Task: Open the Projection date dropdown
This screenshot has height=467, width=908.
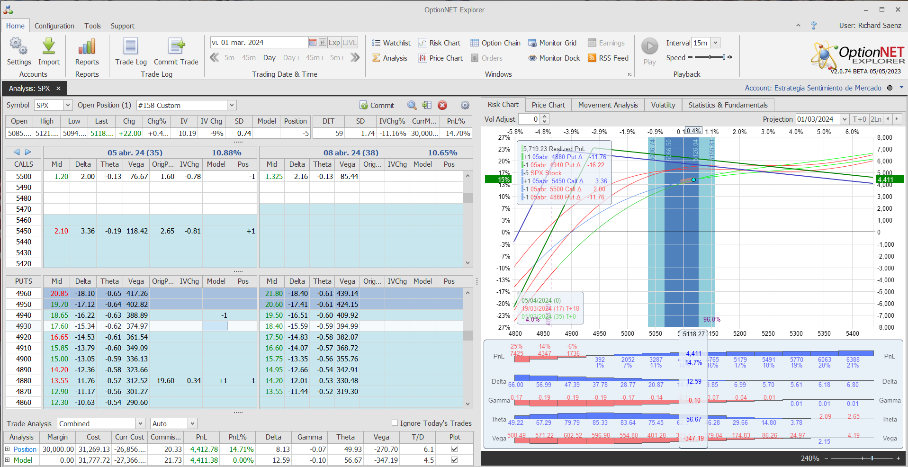Action: [845, 119]
